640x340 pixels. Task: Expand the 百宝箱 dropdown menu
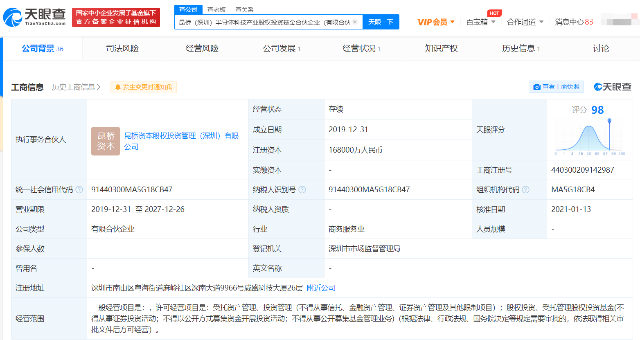click(x=481, y=22)
